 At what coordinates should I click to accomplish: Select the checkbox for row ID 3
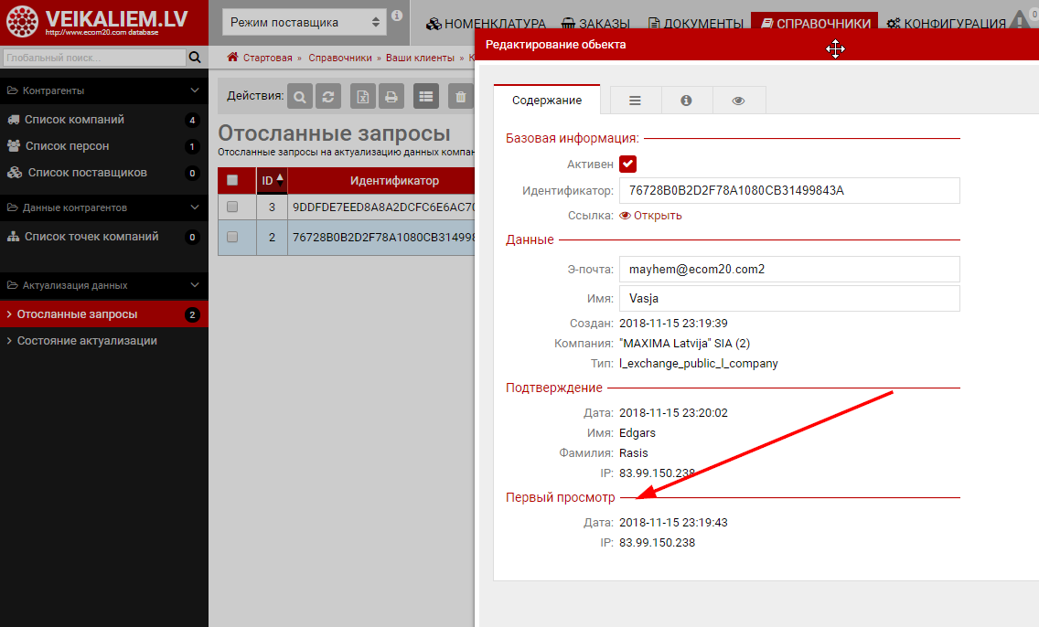(232, 207)
